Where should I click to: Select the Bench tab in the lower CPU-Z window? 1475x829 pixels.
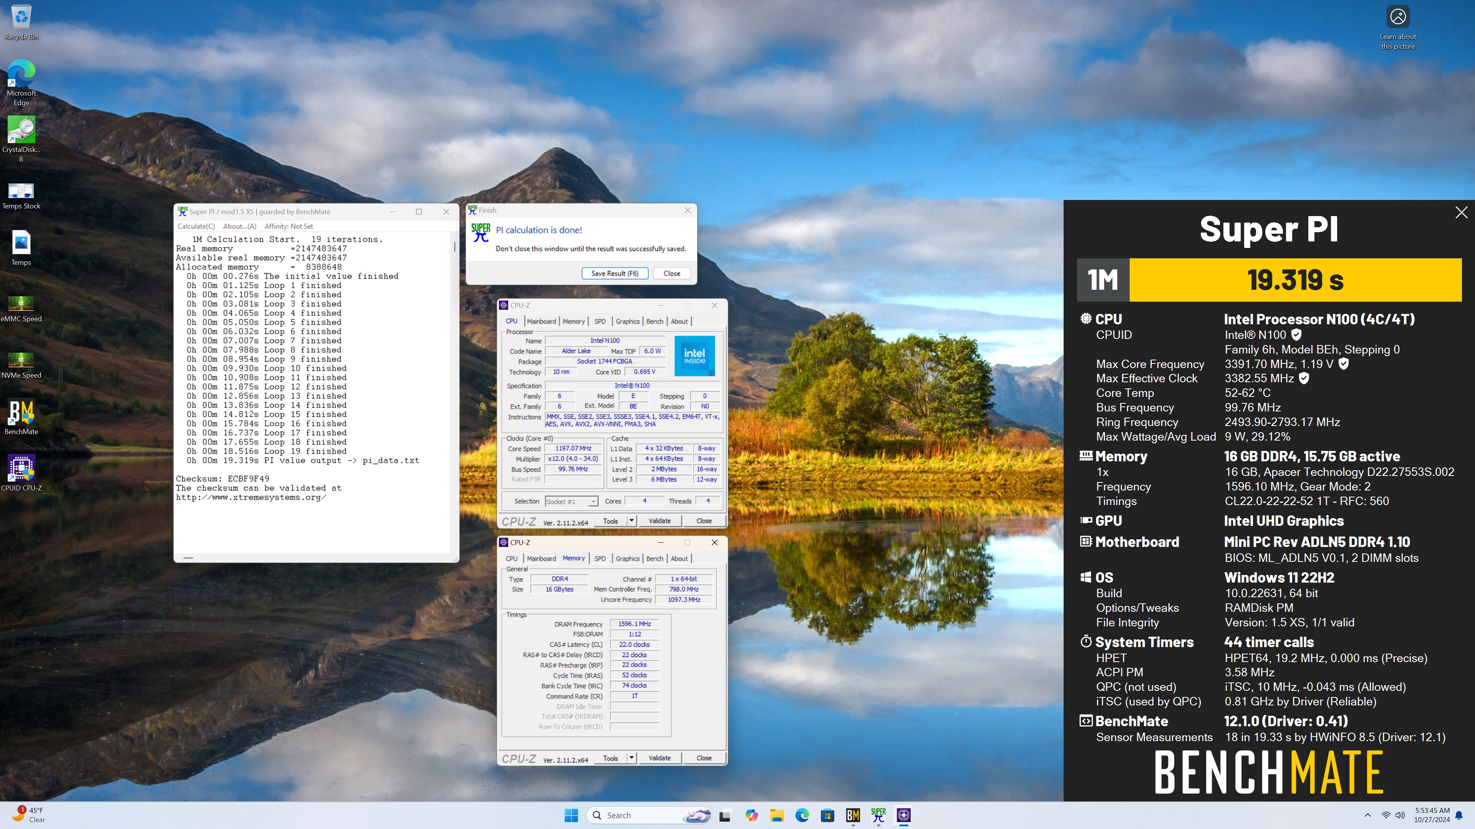click(655, 559)
